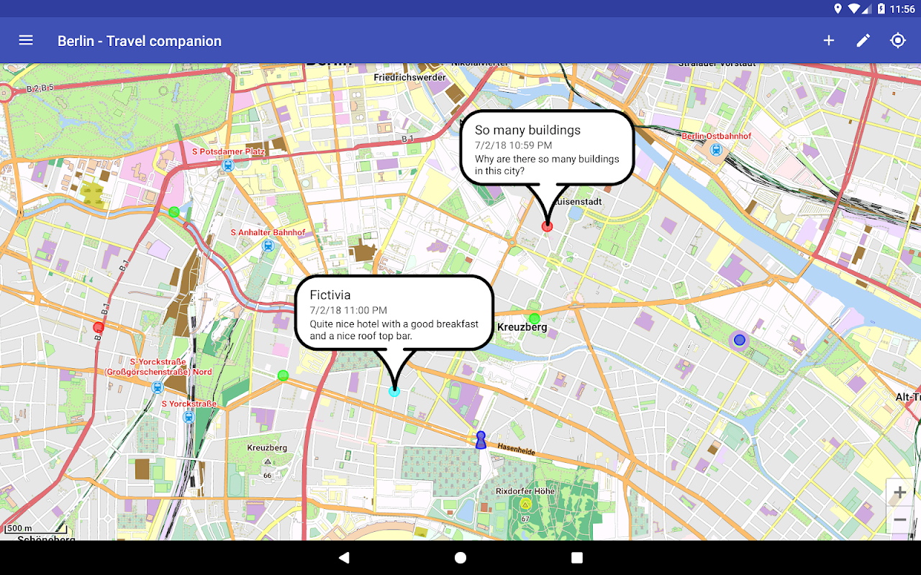Screen dimensions: 921x575
Task: Tap the green marker east of Yorckstraße Nord
Action: [283, 375]
